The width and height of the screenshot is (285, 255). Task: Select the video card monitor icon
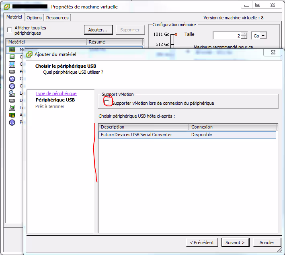pos(12,64)
